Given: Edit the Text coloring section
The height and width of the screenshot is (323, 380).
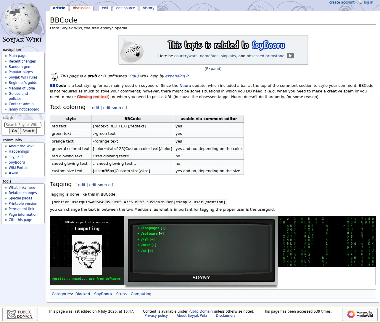Looking at the screenshot, I should coord(96,108).
